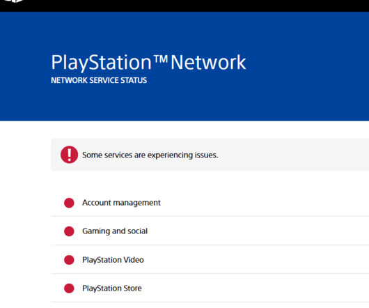Screen dimensions: 369x308
Task: Click Account management red status dot
Action: [x=69, y=203]
